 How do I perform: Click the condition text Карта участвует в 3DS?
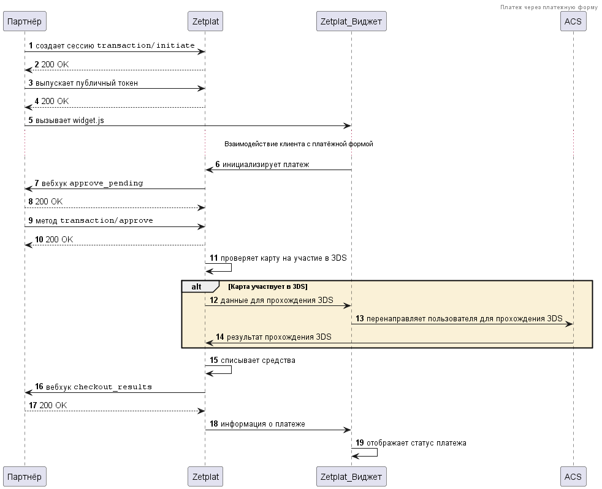click(x=267, y=286)
